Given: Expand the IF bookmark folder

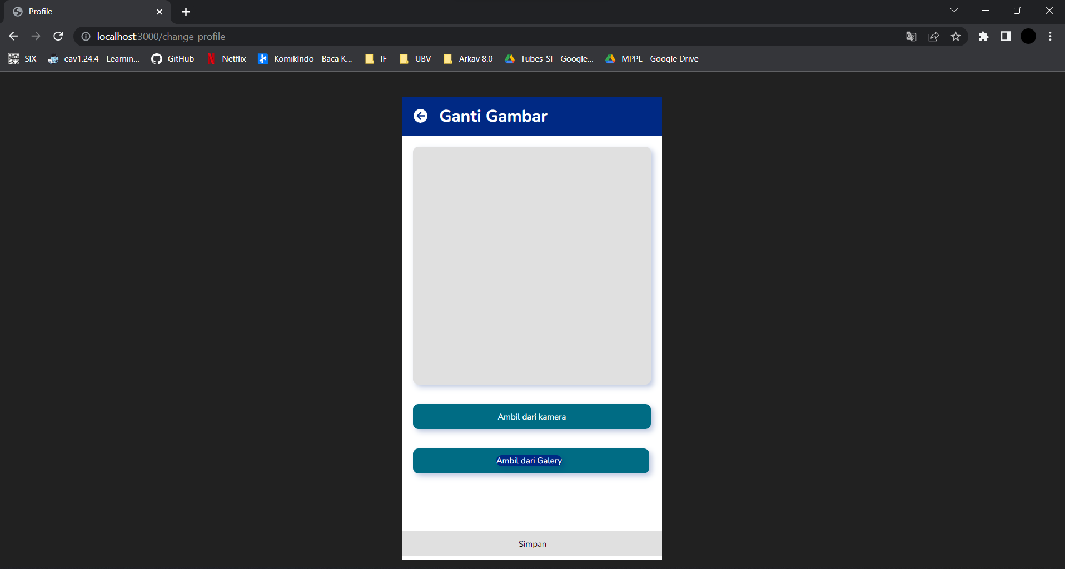Looking at the screenshot, I should click(x=376, y=59).
